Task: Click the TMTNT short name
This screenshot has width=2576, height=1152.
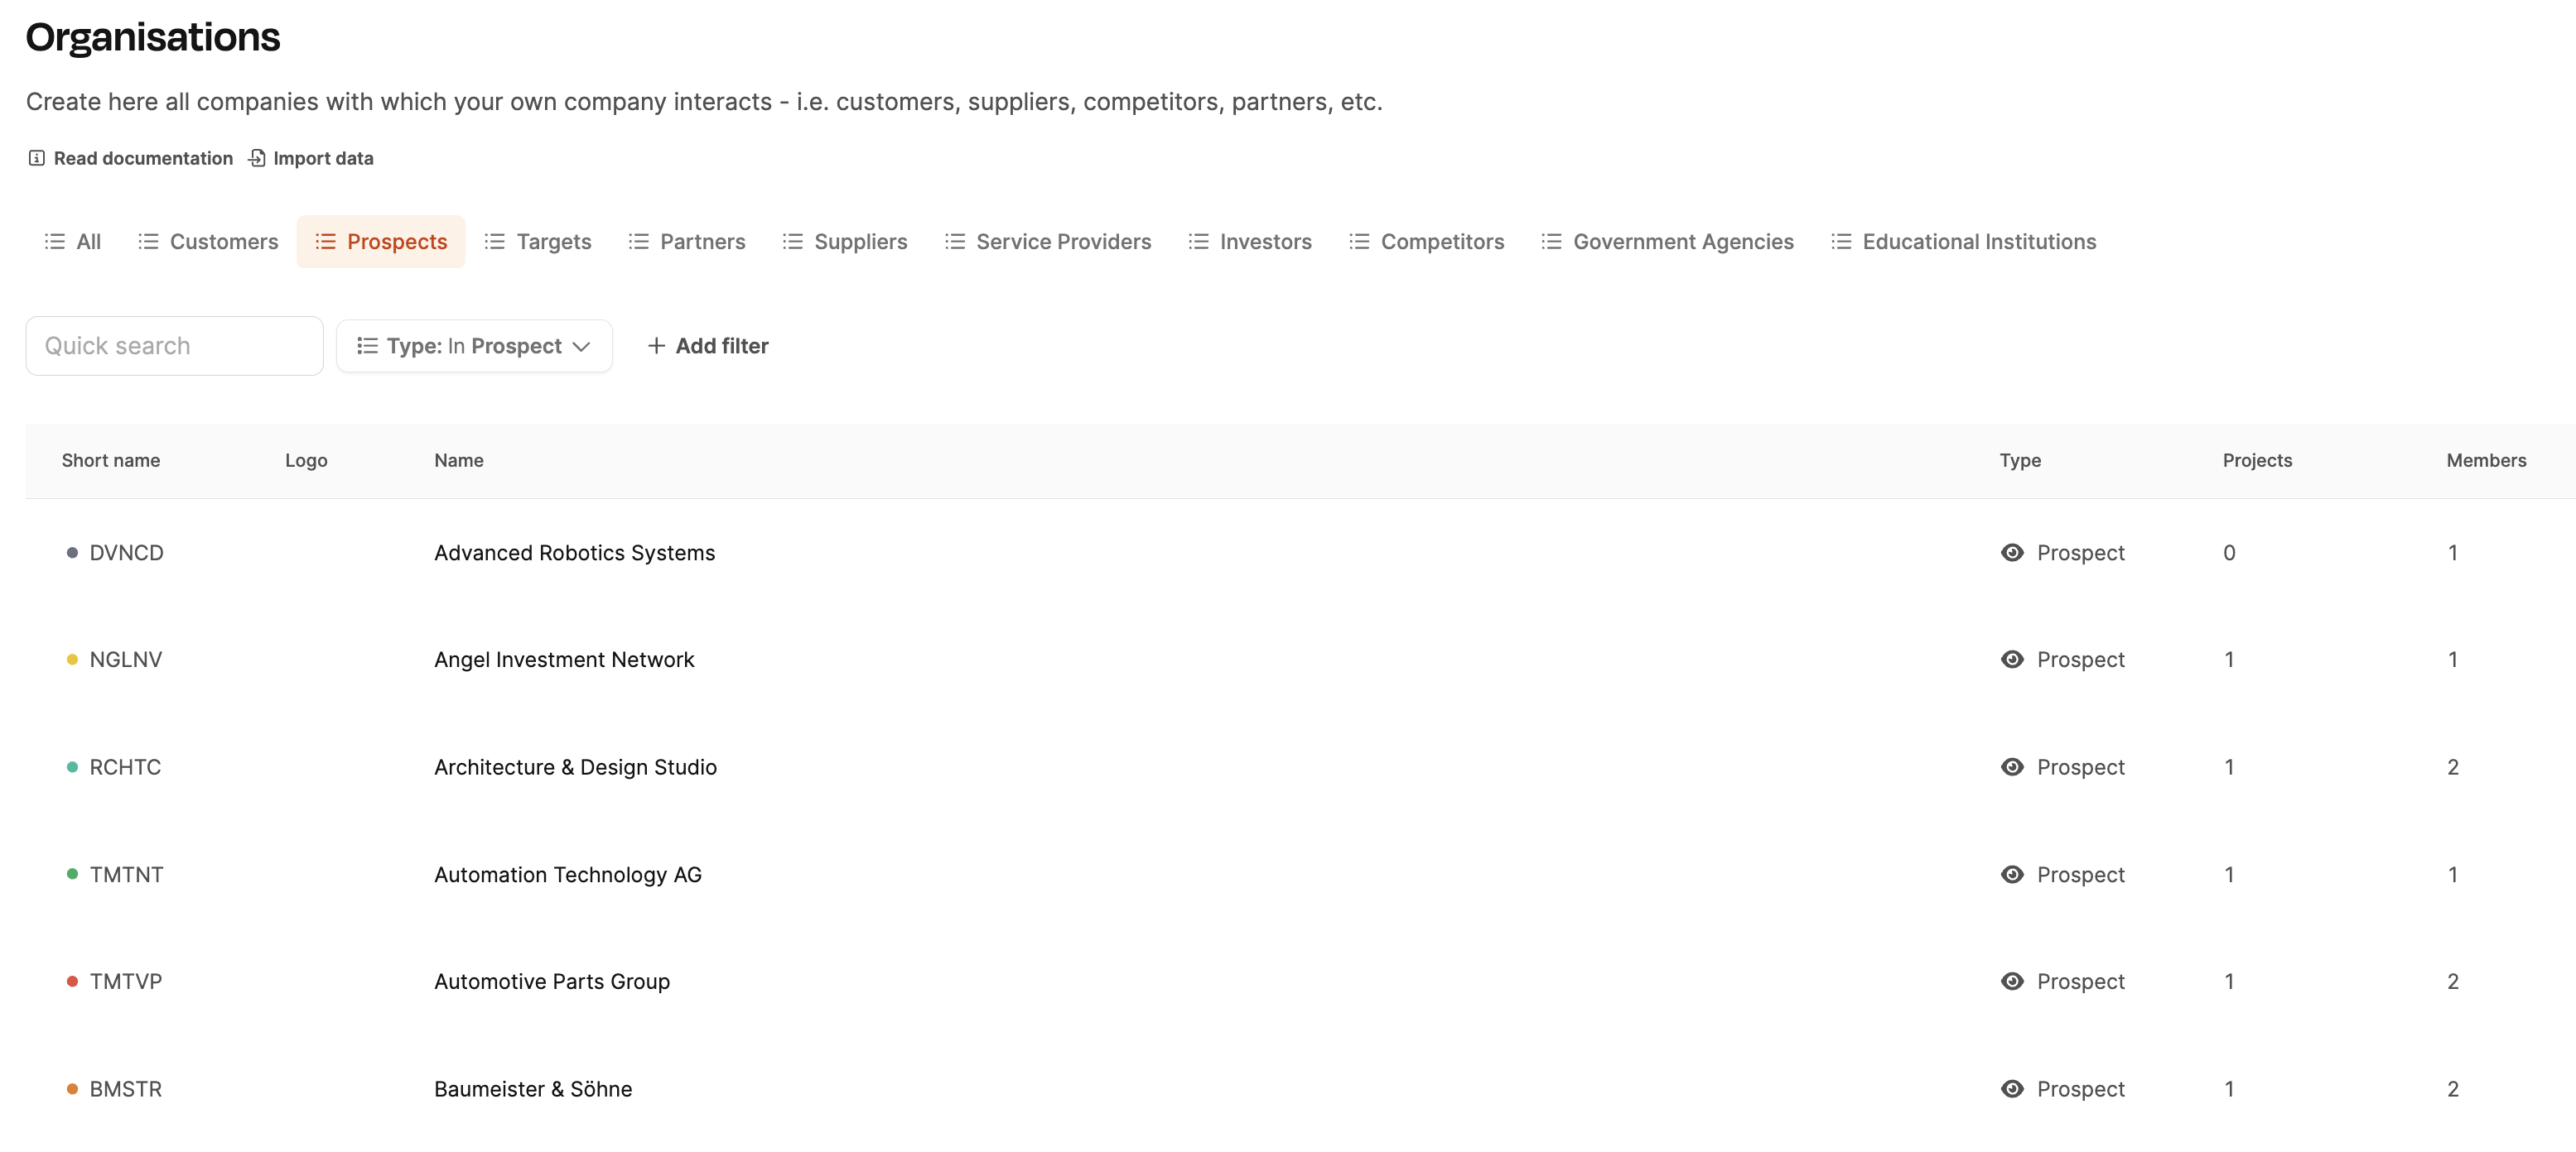Action: [126, 874]
